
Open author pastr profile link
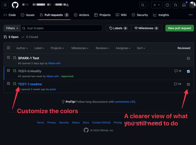[x=53, y=89]
